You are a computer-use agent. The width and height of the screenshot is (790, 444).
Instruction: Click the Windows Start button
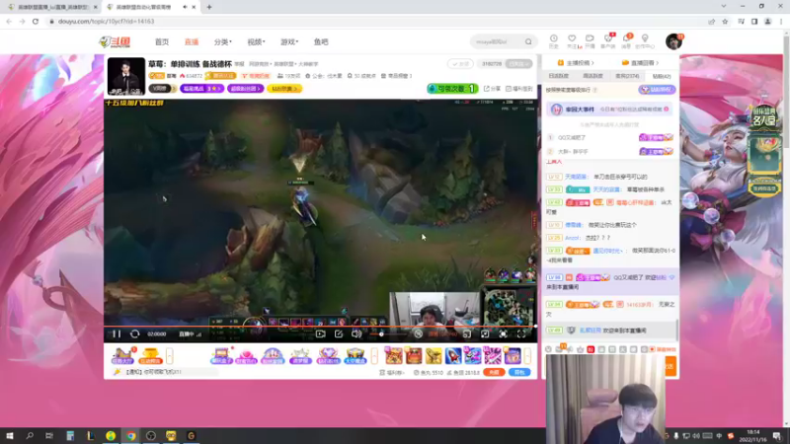[10, 435]
